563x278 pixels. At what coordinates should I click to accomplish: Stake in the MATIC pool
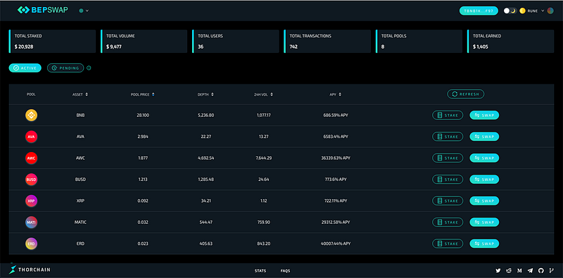(448, 222)
